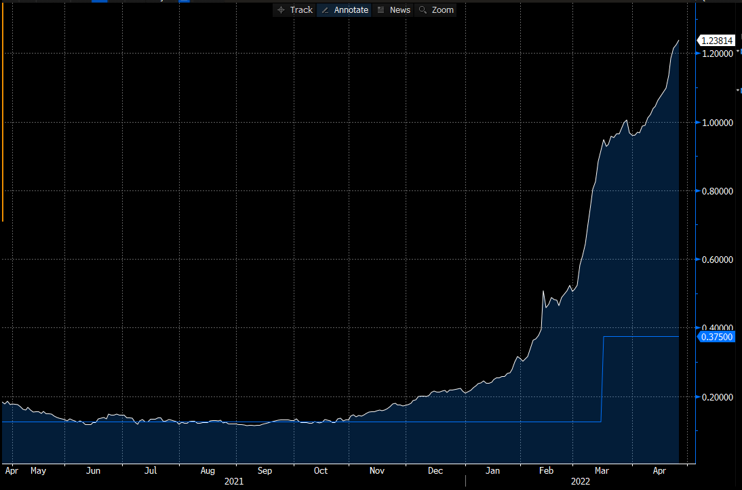This screenshot has width=742, height=490.
Task: Select the Zoom tool
Action: 436,10
